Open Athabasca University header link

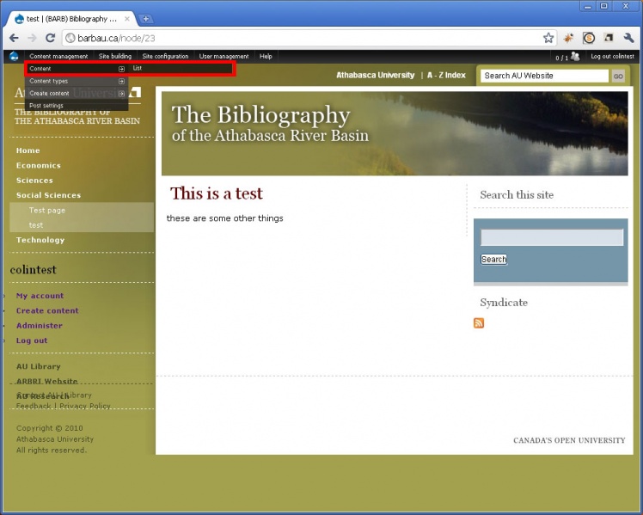point(375,75)
